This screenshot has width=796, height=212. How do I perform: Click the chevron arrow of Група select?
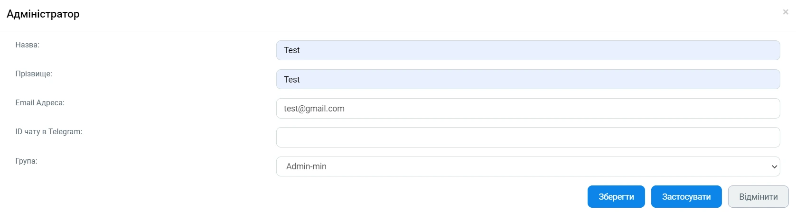pyautogui.click(x=774, y=166)
